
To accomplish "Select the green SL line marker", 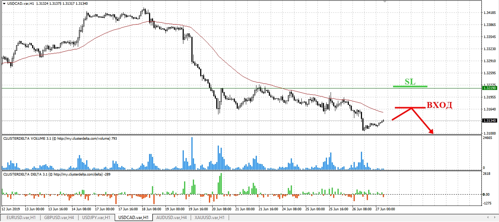I will click(x=410, y=86).
